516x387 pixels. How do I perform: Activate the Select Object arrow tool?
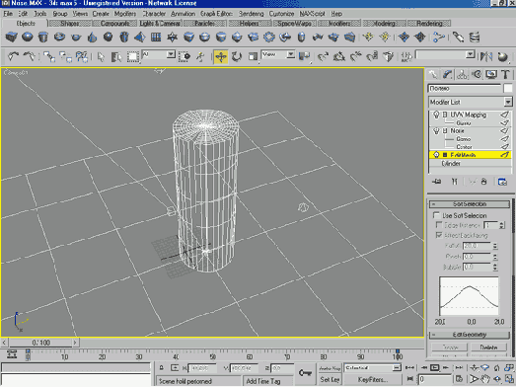(101, 56)
